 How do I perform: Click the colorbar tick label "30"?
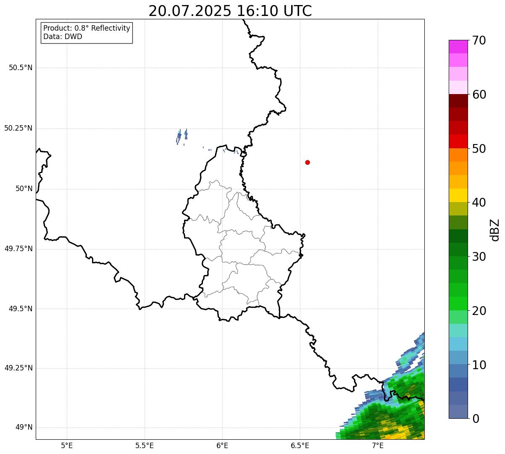click(479, 257)
